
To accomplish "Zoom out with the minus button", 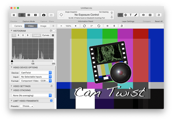I will (x=61, y=26).
